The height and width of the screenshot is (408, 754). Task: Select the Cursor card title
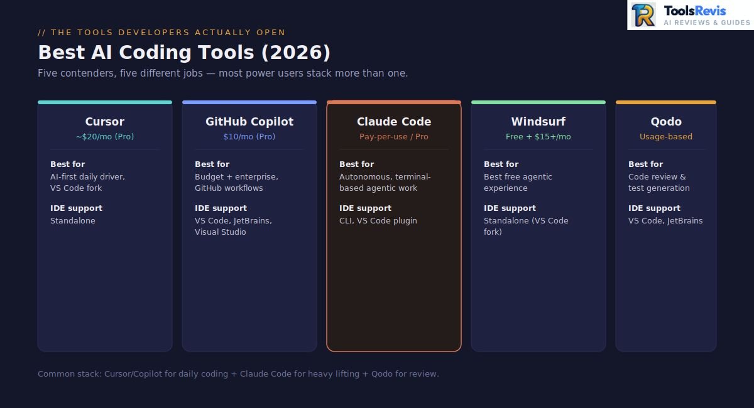pyautogui.click(x=105, y=122)
